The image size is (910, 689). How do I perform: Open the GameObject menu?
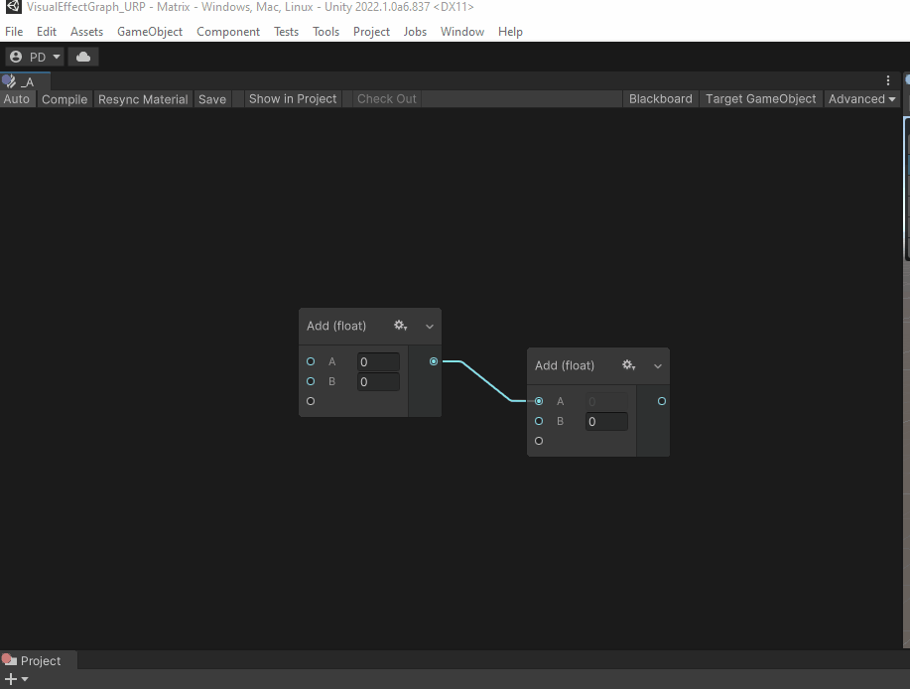150,32
